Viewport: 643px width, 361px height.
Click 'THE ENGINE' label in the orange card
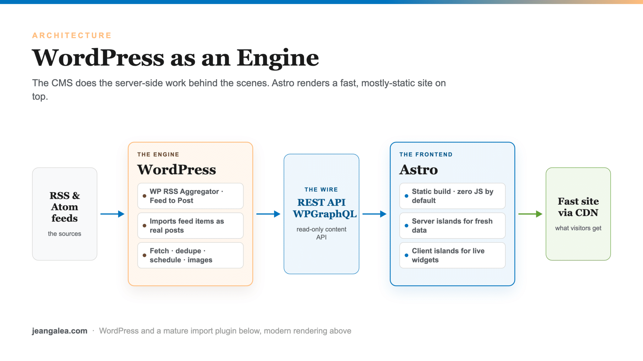158,154
